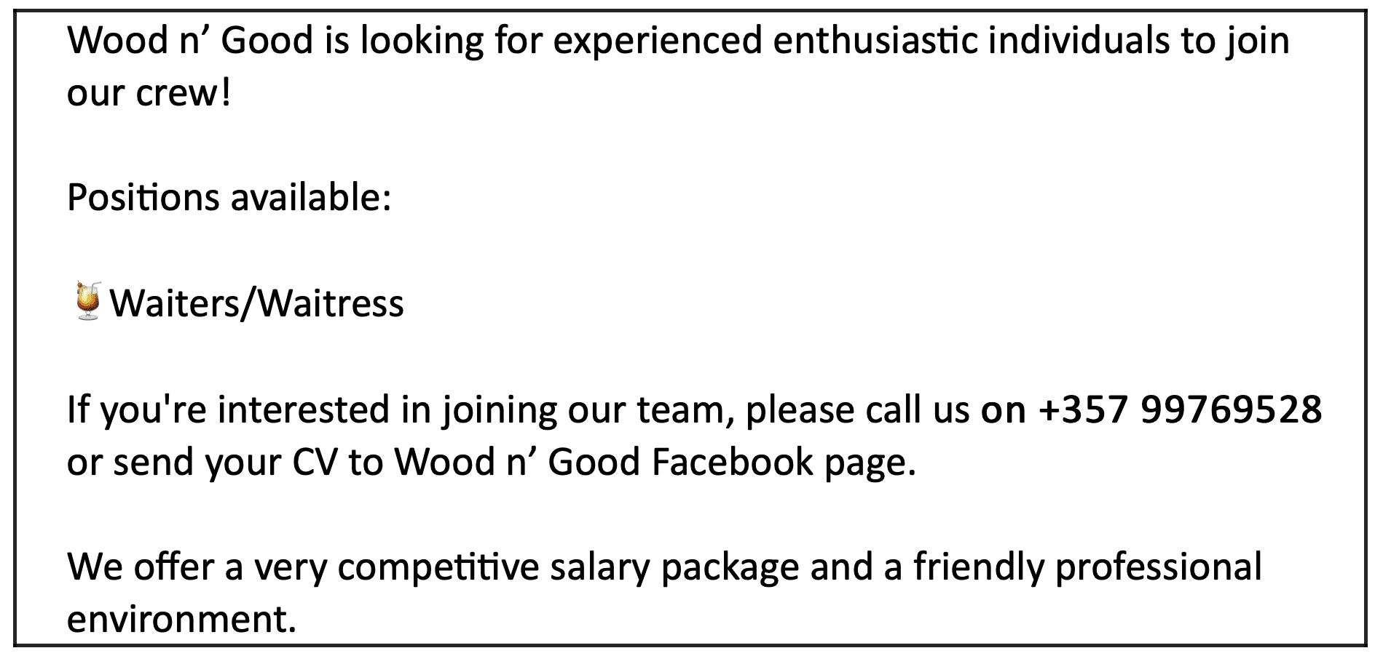This screenshot has width=1375, height=656.
Task: Click the word "professional"
Action: (x=1158, y=568)
